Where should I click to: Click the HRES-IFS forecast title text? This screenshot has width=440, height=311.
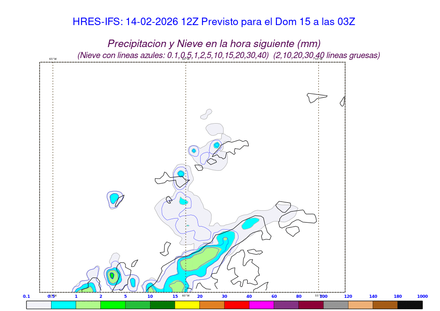213,22
